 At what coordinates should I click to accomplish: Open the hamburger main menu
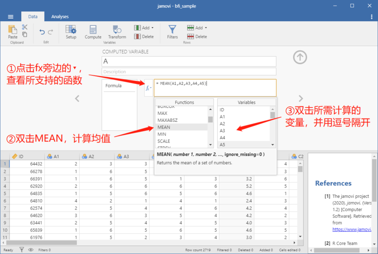pos(10,17)
